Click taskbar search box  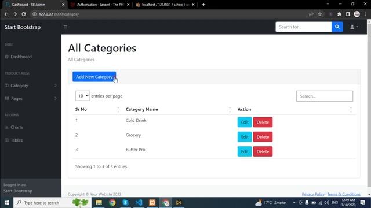tap(52, 203)
